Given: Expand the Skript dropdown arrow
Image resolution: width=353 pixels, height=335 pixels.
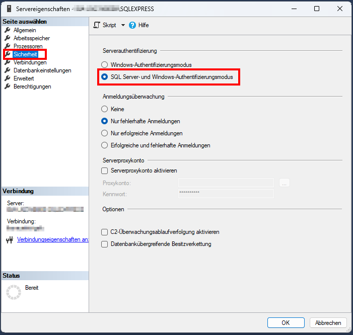Looking at the screenshot, I should [123, 25].
